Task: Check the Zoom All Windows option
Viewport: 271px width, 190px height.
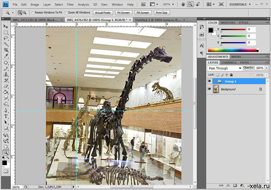Action: click(66, 13)
